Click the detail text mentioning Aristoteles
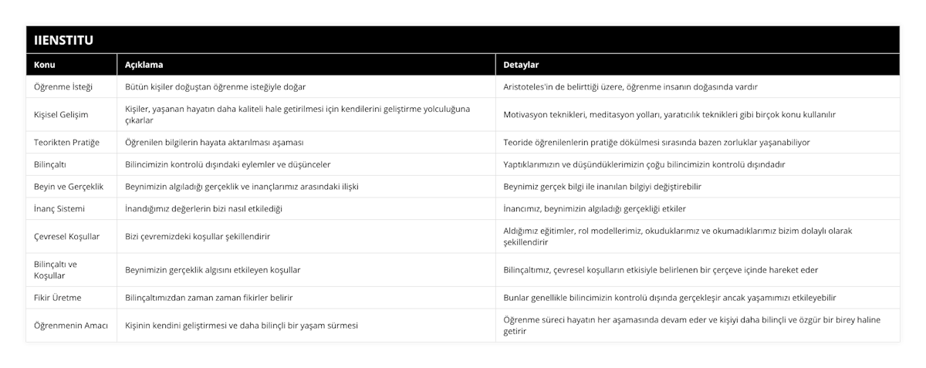Image resolution: width=926 pixels, height=368 pixels. pyautogui.click(x=635, y=87)
